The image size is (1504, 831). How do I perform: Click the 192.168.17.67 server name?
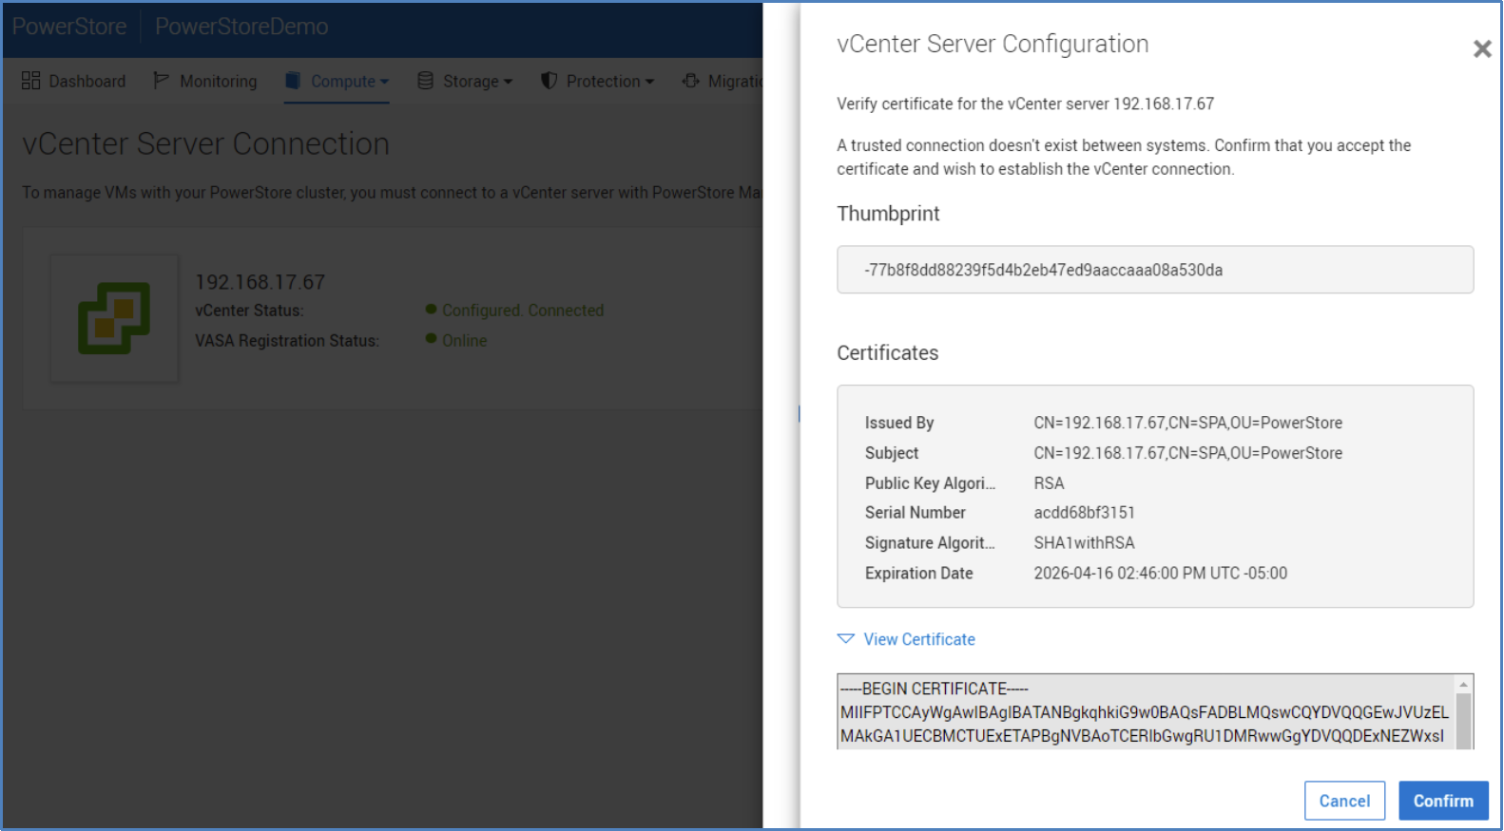coord(260,282)
